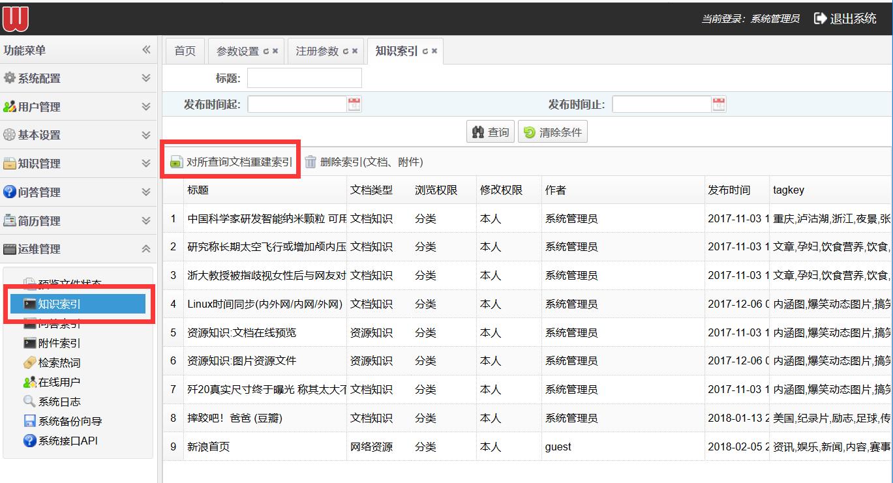This screenshot has width=893, height=483.
Task: Click the '网络资源' document type cell
Action: click(x=379, y=446)
